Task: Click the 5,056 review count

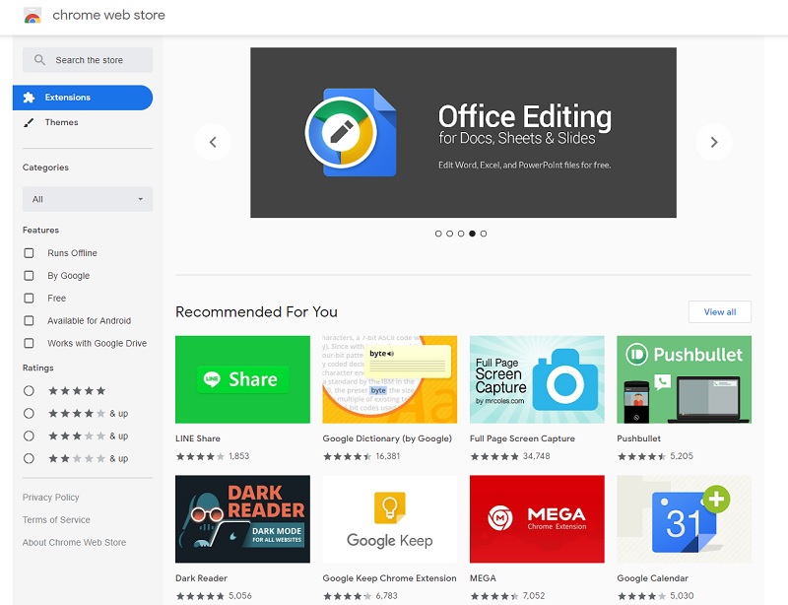Action: (240, 596)
